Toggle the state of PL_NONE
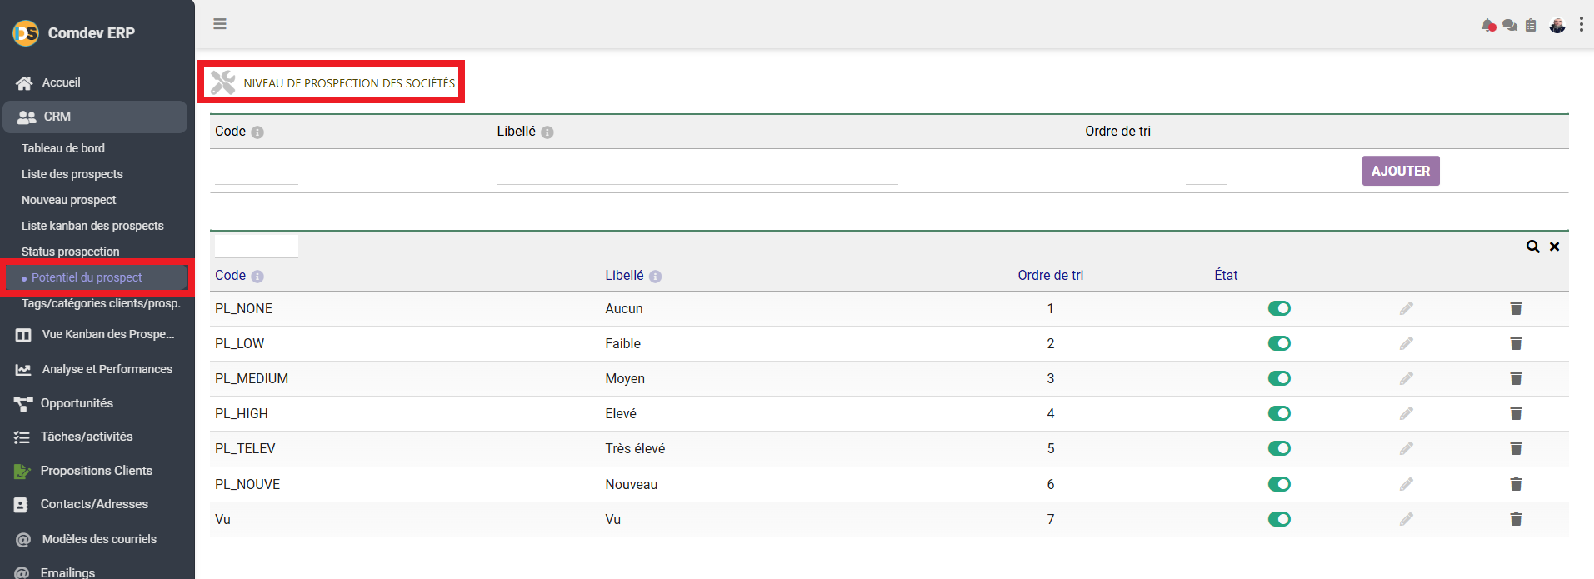The width and height of the screenshot is (1594, 579). click(x=1279, y=308)
